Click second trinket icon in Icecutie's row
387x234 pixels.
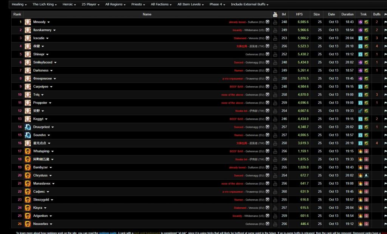(366, 38)
